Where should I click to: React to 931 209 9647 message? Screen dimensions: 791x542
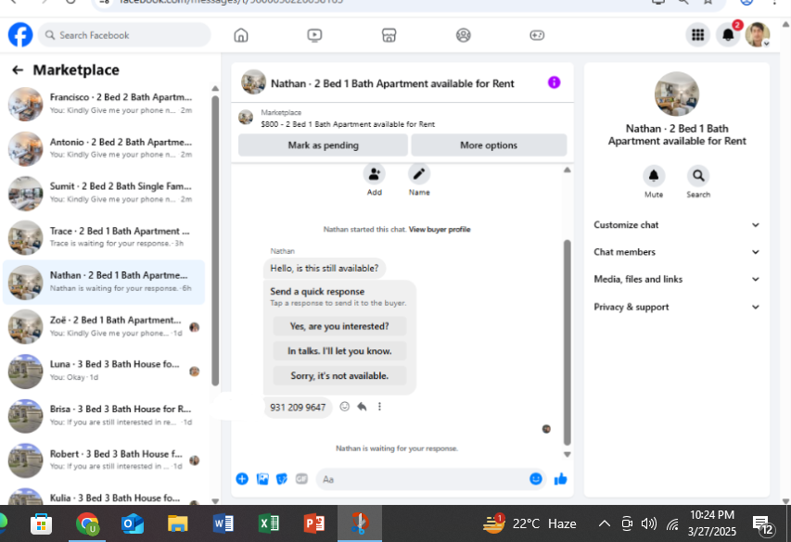pos(345,407)
